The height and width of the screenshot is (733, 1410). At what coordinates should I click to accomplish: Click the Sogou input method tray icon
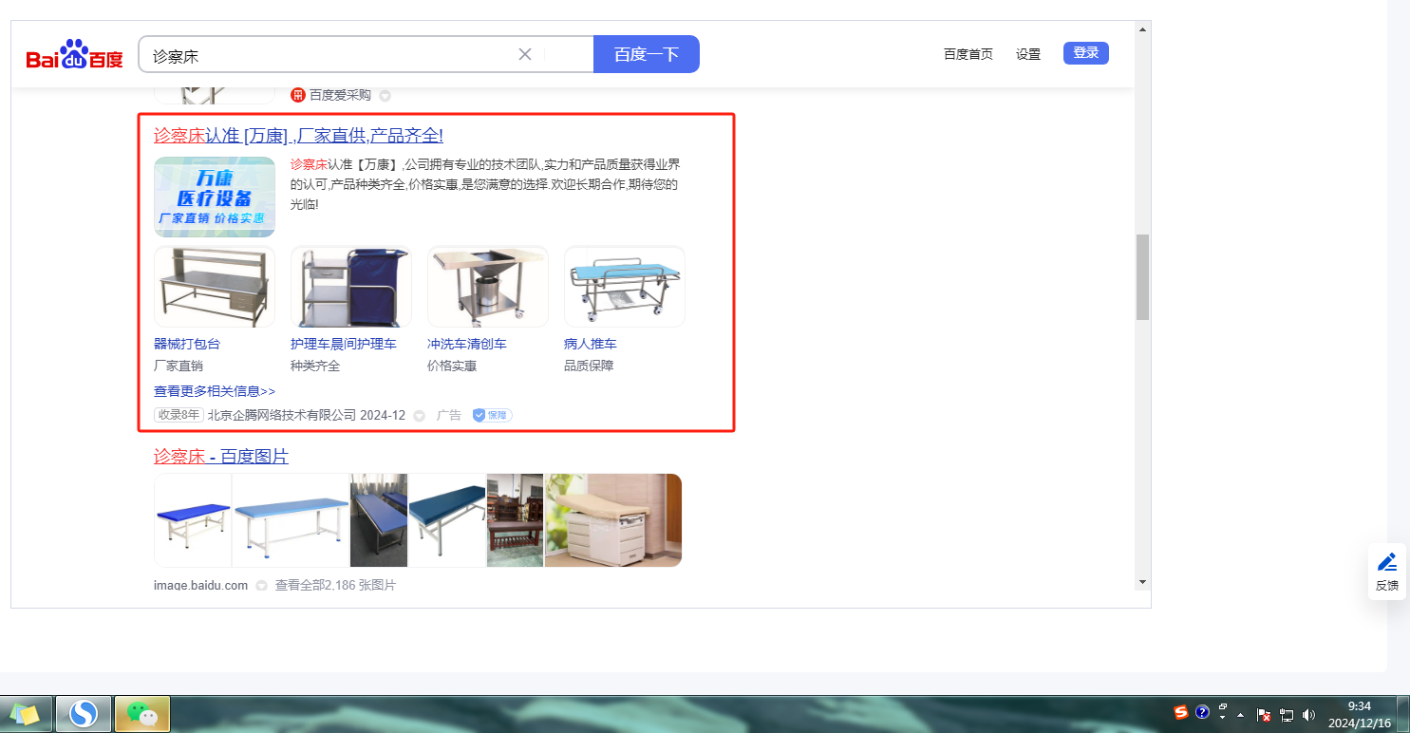[x=1181, y=712]
